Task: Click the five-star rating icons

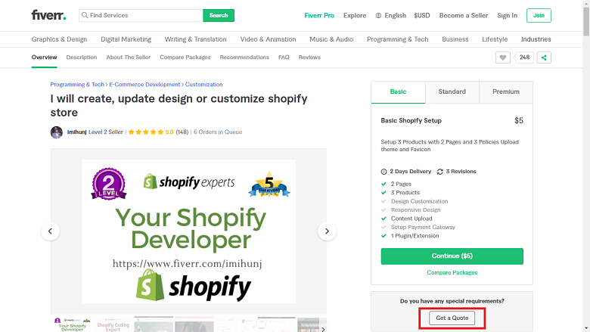Action: pos(146,132)
